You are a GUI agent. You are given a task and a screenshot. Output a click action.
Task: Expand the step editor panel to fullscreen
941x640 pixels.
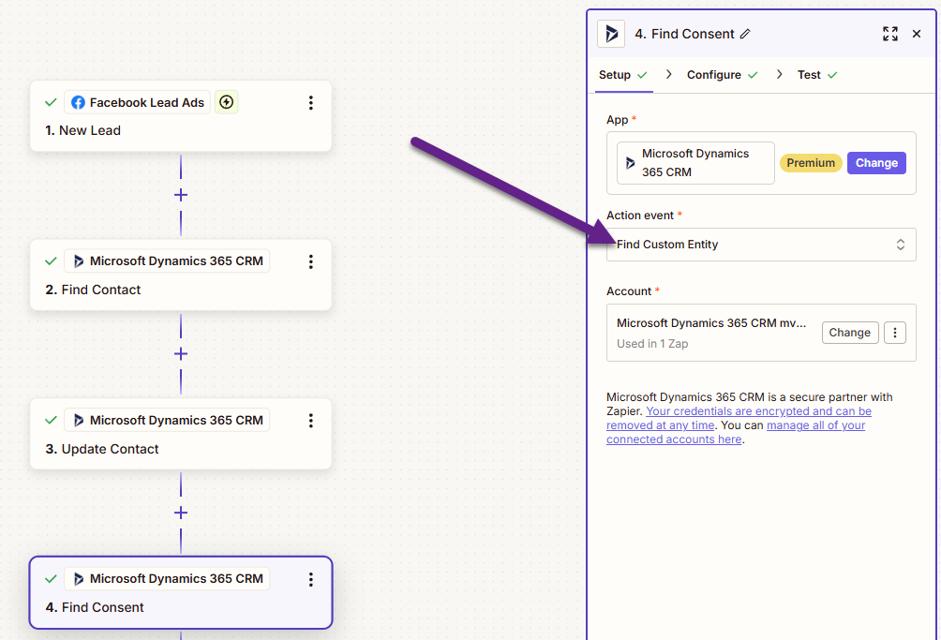889,34
